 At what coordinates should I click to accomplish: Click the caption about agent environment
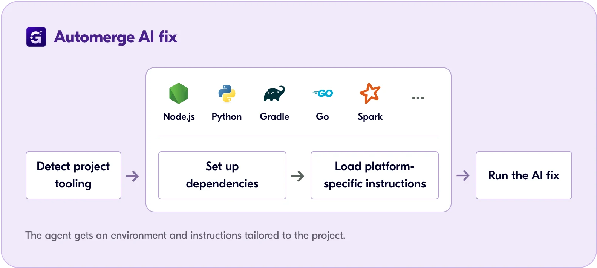click(x=185, y=235)
